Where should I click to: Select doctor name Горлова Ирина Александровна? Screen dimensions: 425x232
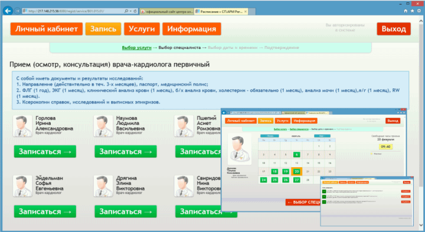coord(54,123)
